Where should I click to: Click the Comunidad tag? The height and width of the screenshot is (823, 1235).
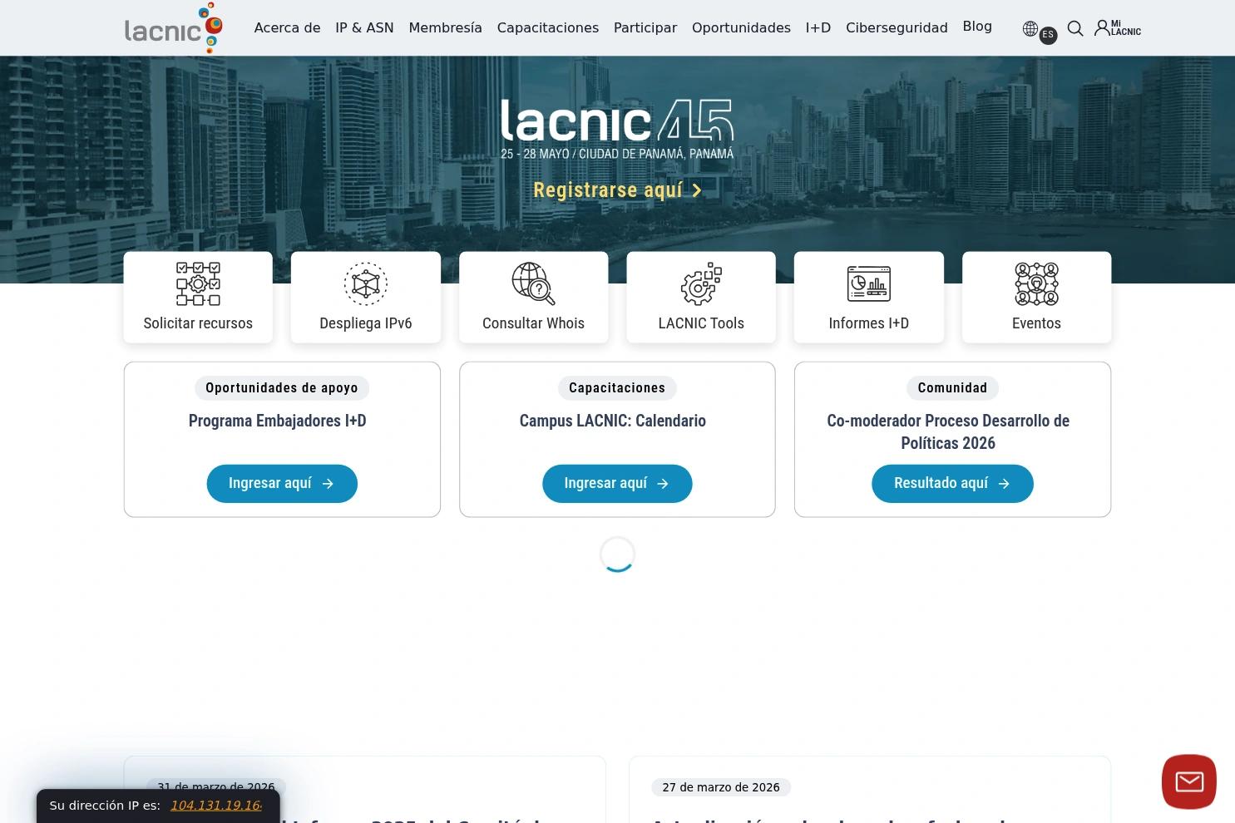point(952,388)
